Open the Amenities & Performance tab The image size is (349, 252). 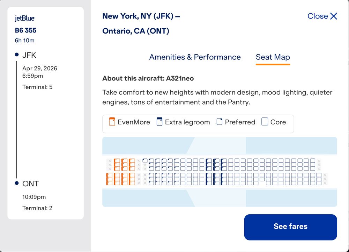pos(195,57)
